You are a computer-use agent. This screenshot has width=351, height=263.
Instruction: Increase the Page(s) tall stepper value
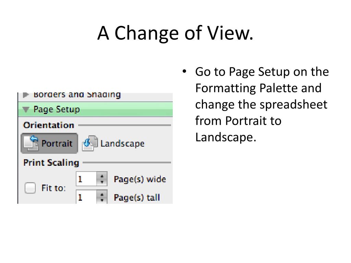click(102, 194)
